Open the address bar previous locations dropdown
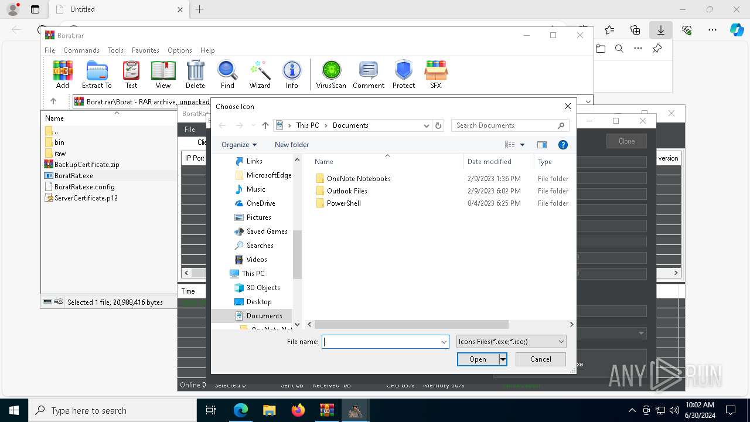The image size is (750, 422). [427, 125]
